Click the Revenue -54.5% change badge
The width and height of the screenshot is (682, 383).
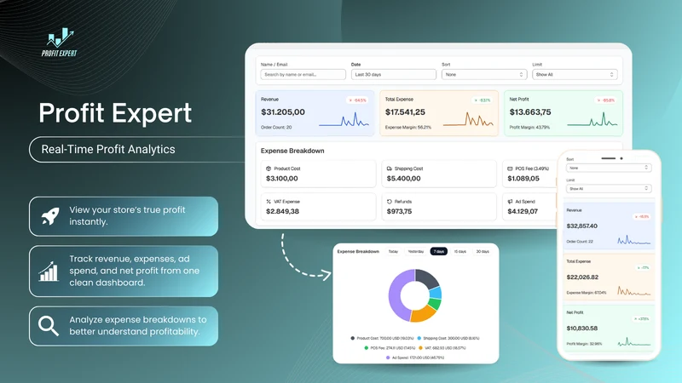pyautogui.click(x=357, y=100)
